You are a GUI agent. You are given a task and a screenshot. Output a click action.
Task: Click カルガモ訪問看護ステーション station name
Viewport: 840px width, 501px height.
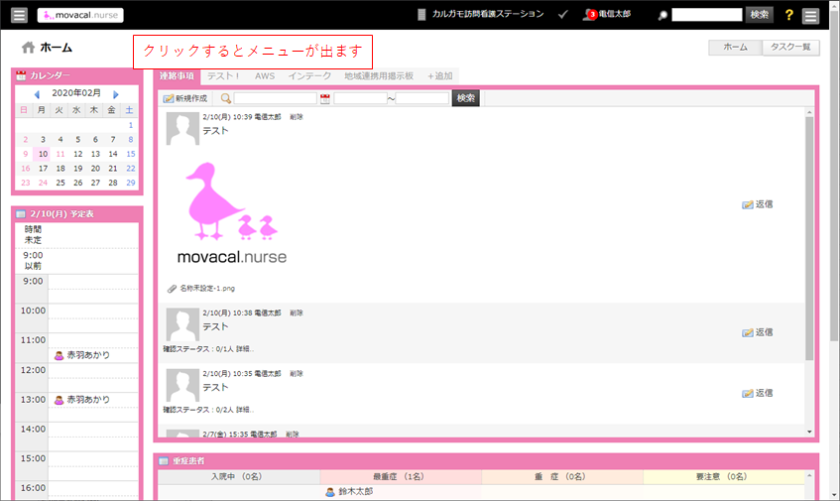click(488, 15)
